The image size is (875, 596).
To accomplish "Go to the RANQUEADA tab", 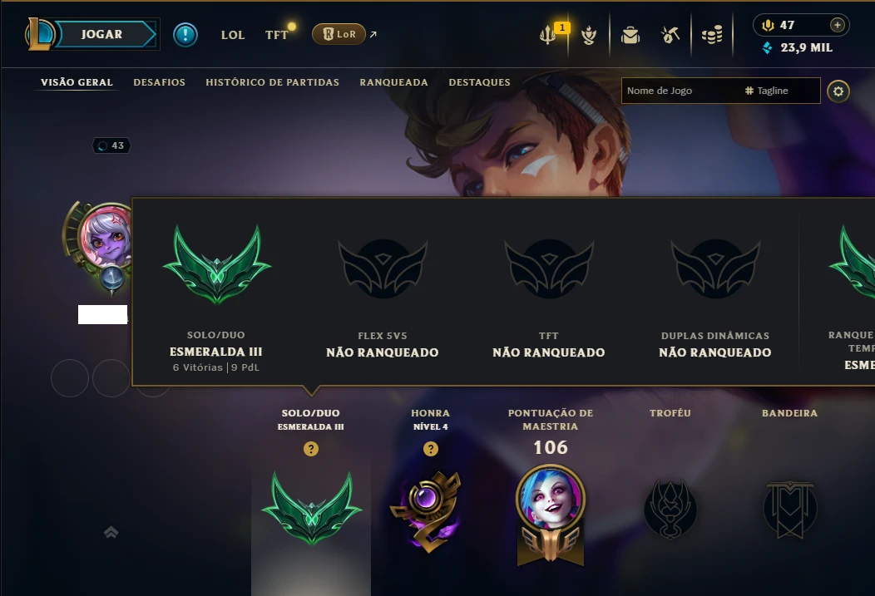I will (393, 82).
